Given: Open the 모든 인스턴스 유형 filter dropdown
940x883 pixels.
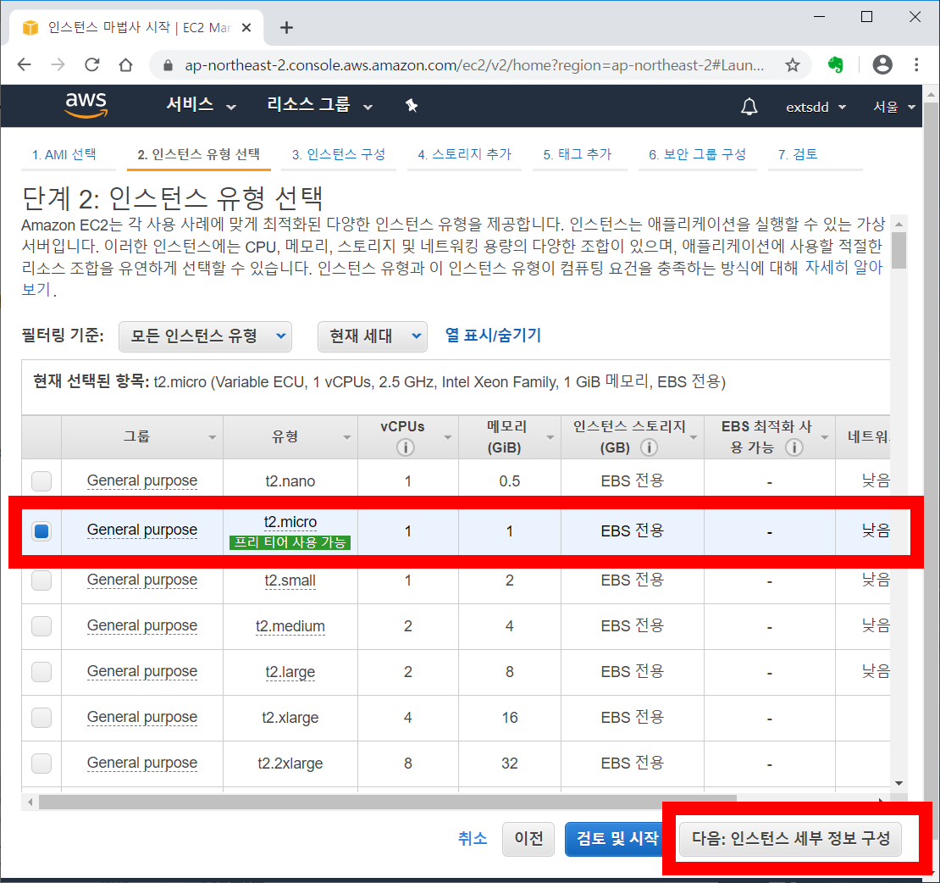Looking at the screenshot, I should tap(205, 336).
